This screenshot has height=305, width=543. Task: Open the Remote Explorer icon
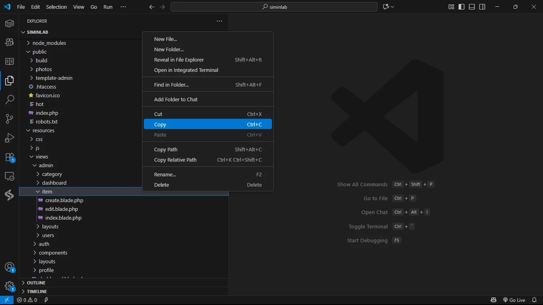point(10,176)
